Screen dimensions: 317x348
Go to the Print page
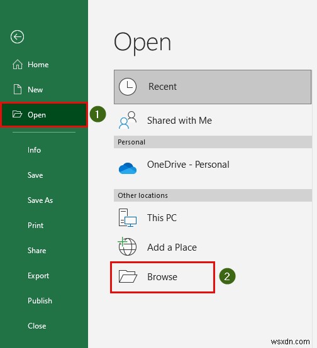pos(35,226)
